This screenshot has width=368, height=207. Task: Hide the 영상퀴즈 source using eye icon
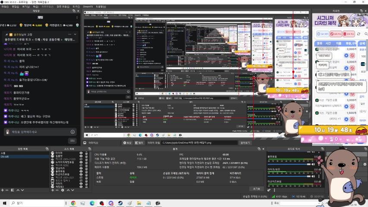(x=81, y=168)
